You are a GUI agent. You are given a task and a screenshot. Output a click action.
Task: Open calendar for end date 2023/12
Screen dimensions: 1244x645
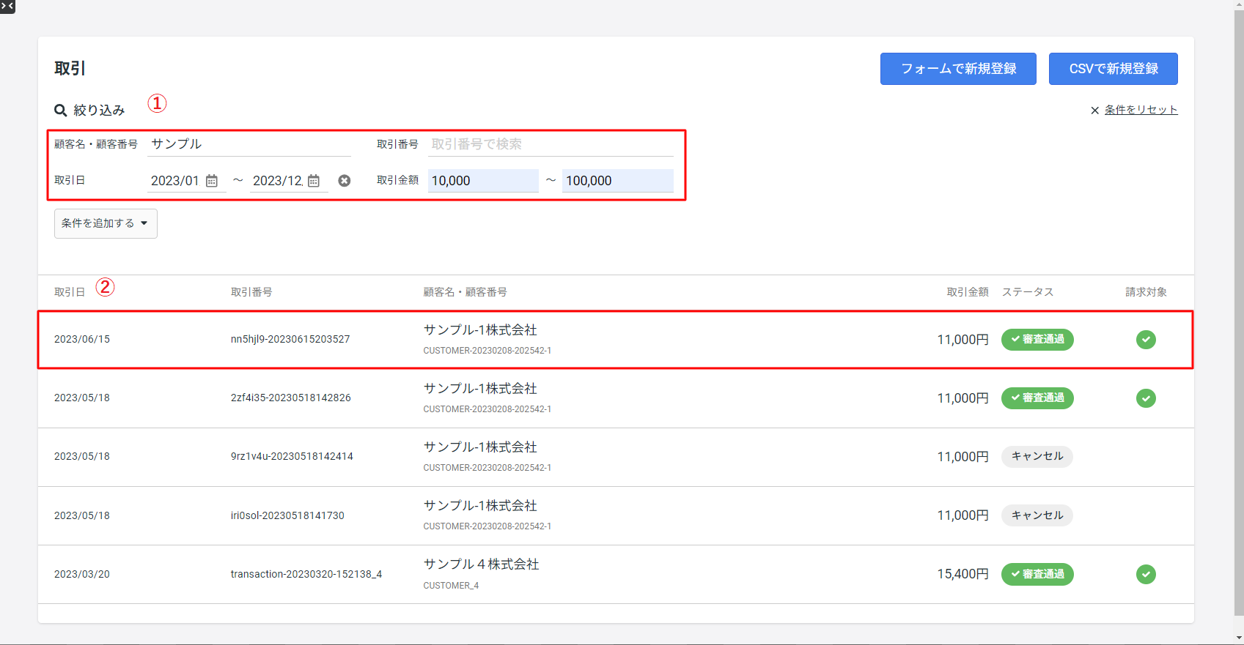314,181
